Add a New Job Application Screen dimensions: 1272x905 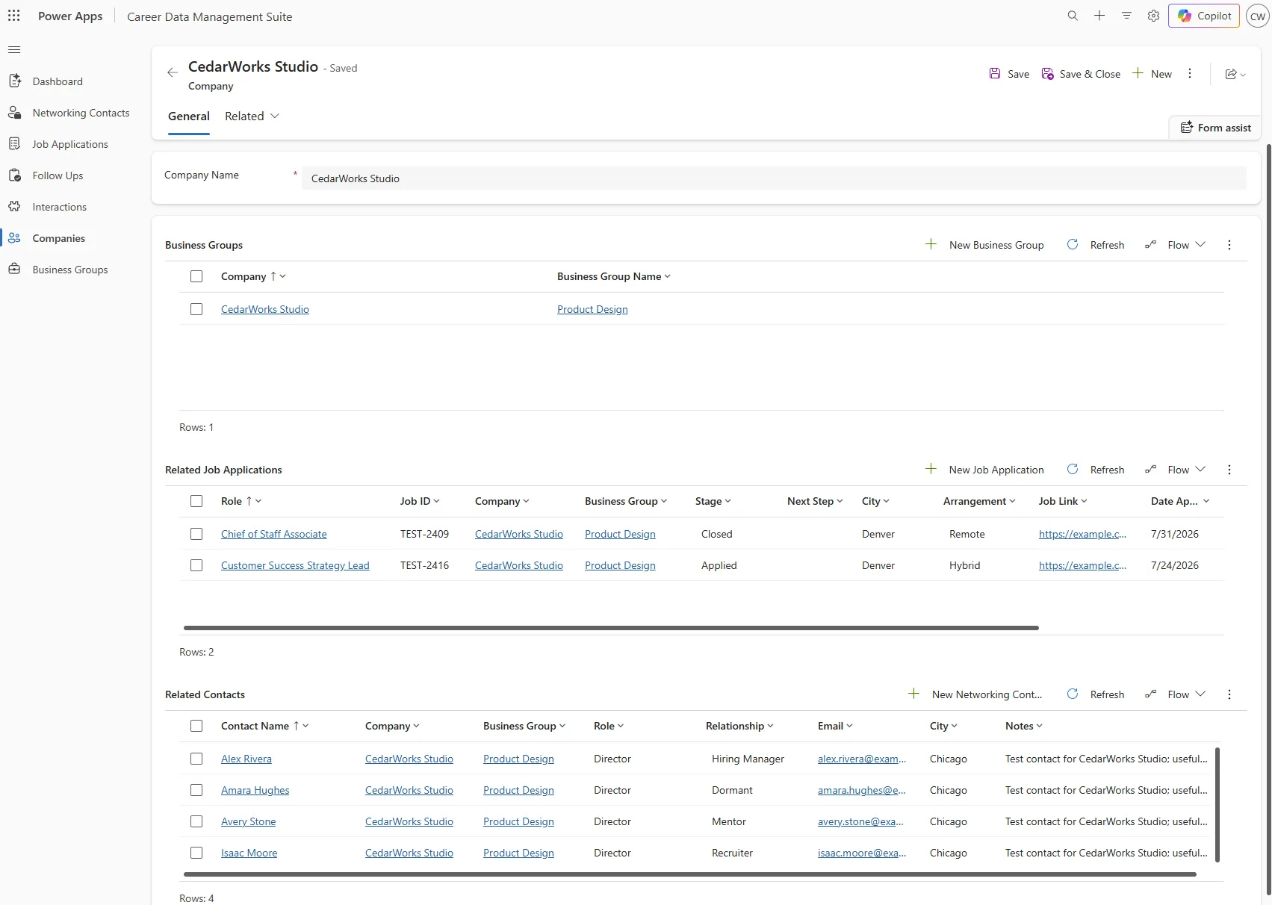click(x=984, y=470)
